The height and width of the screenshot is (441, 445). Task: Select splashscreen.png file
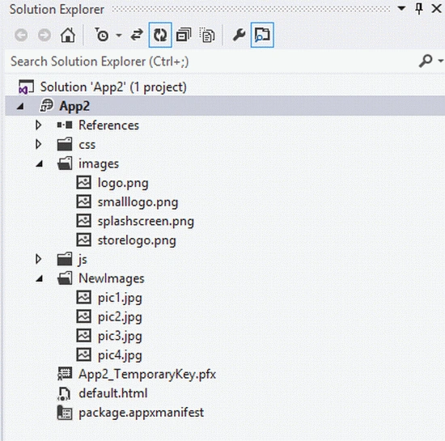click(146, 222)
